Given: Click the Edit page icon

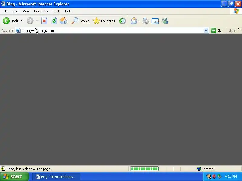Looking at the screenshot, I should (155, 21).
